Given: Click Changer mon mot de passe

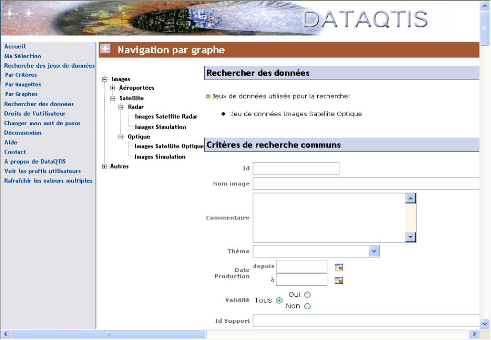Looking at the screenshot, I should point(42,123).
